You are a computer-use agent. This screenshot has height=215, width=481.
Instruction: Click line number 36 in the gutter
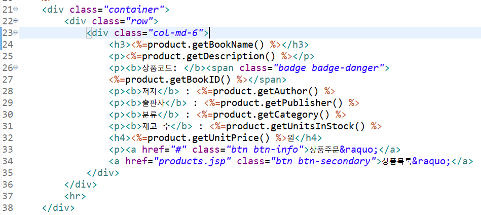(x=8, y=185)
